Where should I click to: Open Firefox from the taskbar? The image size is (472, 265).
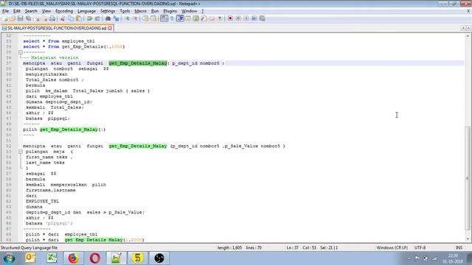click(x=73, y=258)
